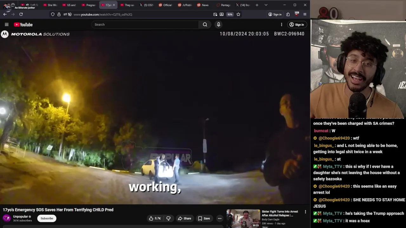Open the browser extensions puzzle icon

[x=288, y=14]
